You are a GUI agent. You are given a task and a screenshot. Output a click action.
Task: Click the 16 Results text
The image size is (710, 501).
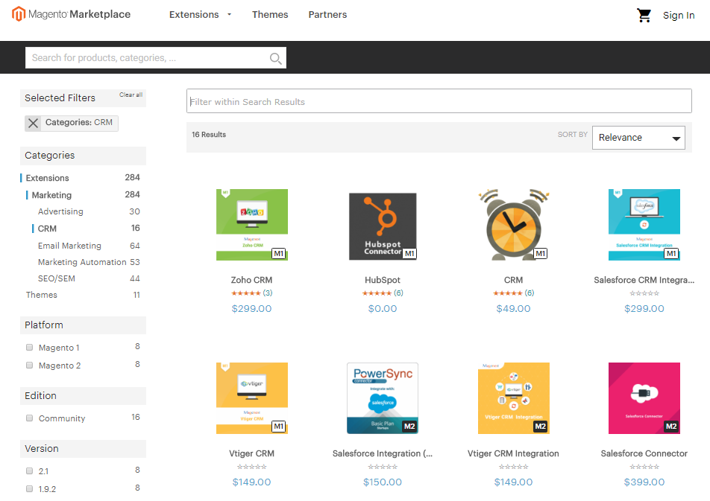[x=209, y=134]
